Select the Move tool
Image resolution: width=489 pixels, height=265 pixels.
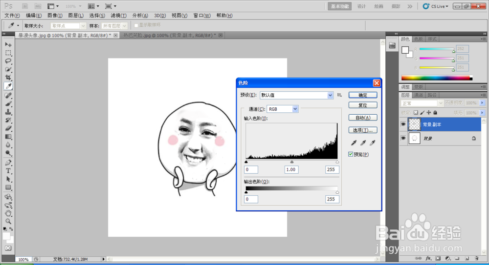click(8, 44)
